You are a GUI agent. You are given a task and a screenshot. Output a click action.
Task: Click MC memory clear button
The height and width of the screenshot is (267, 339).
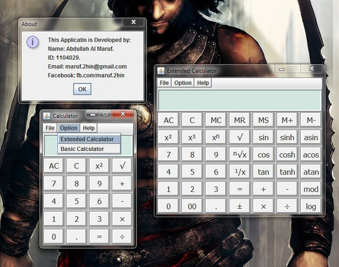pyautogui.click(x=216, y=120)
